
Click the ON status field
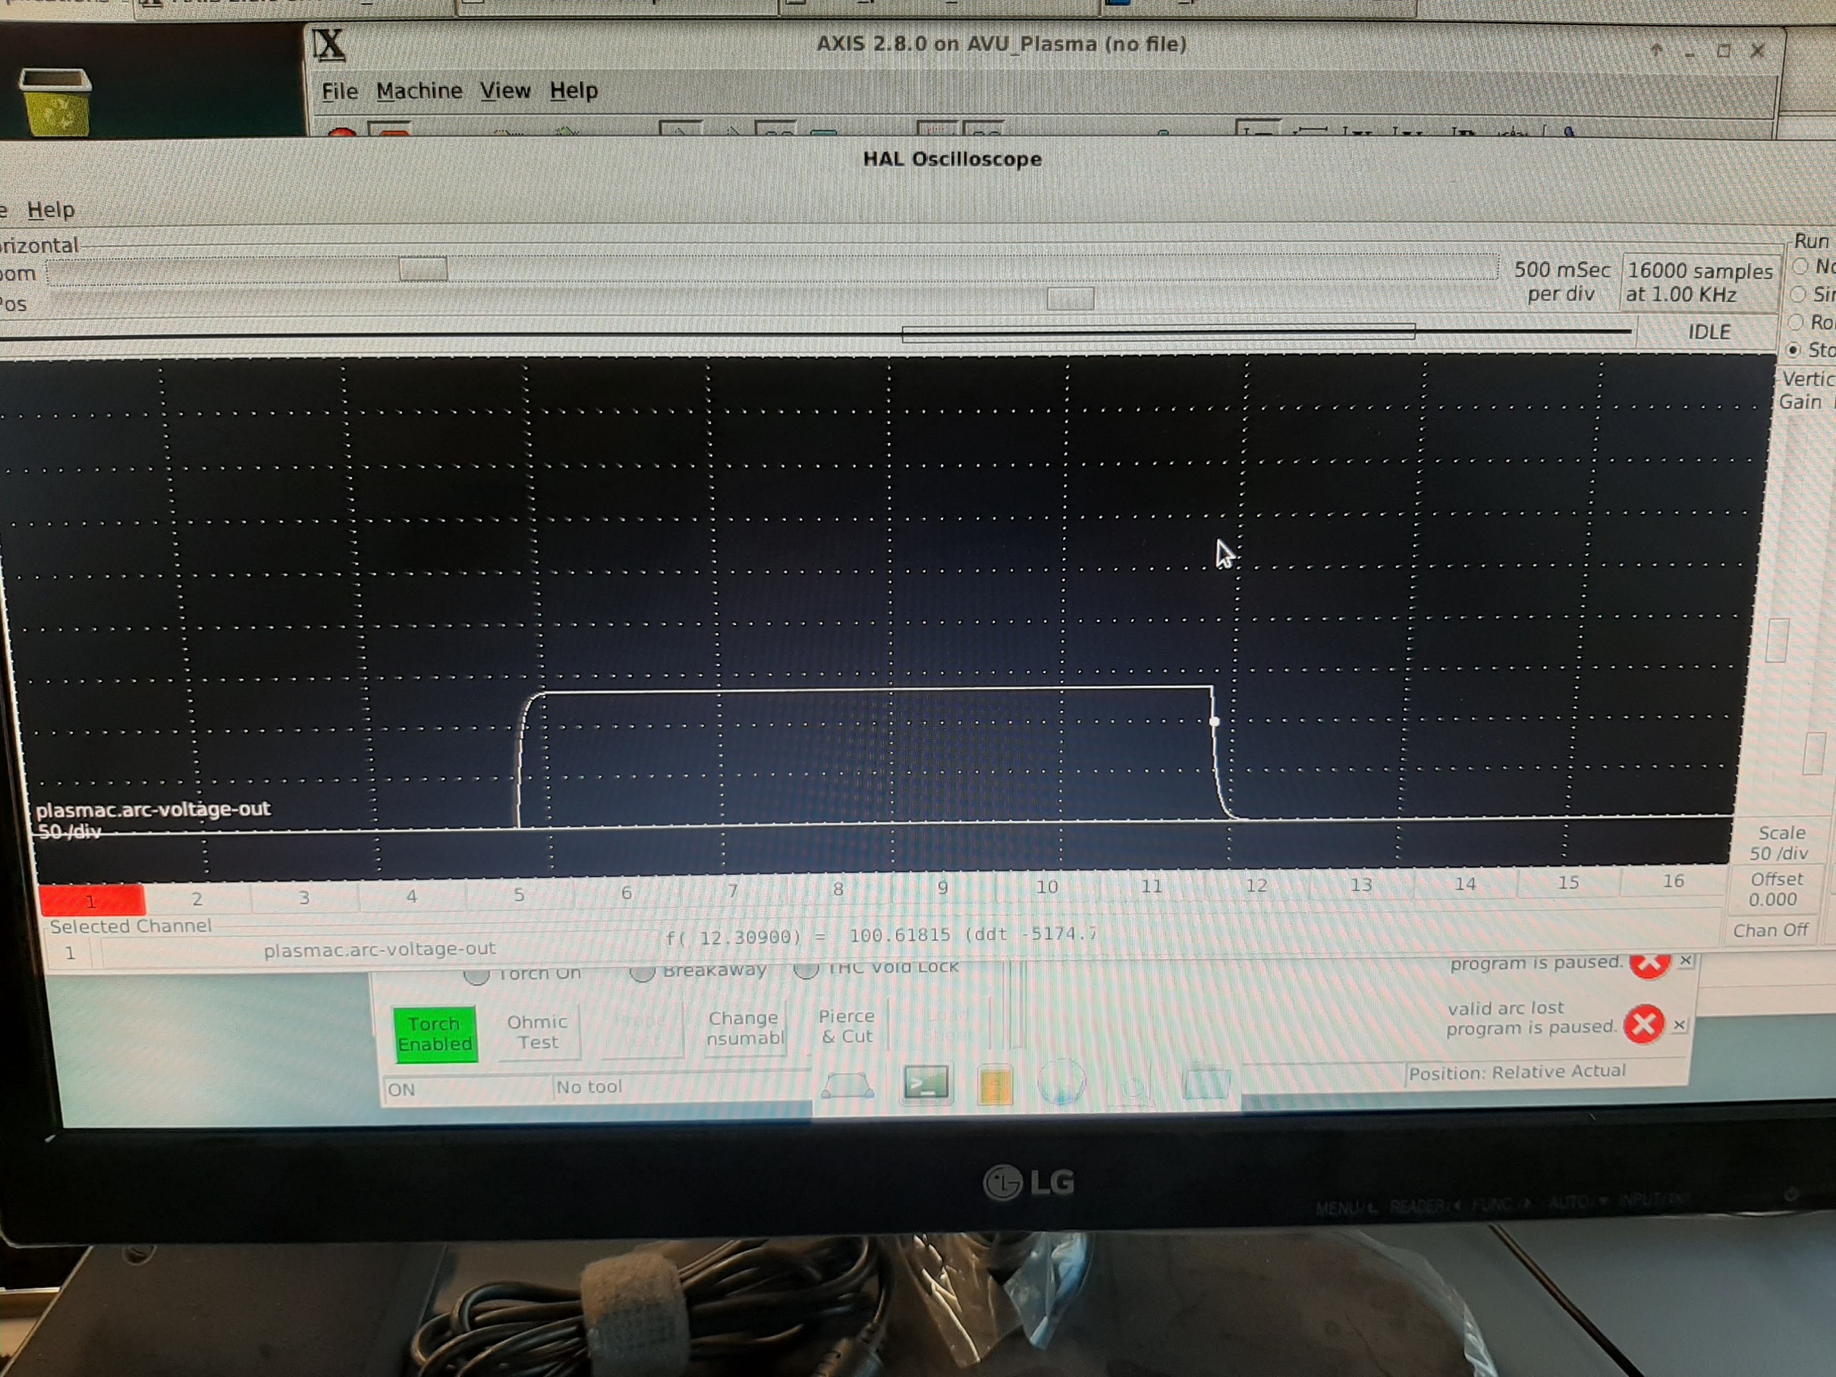point(467,1089)
